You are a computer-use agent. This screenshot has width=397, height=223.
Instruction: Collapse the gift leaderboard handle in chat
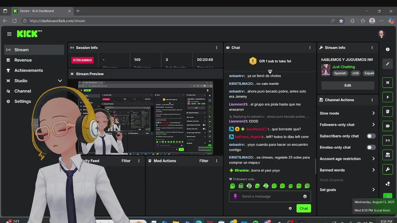click(x=270, y=71)
